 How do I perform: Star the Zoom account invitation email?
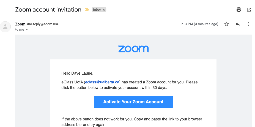[x=227, y=24]
